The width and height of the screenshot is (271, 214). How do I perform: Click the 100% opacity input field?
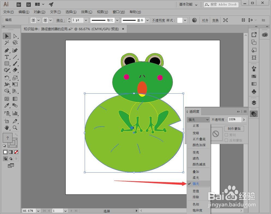click(234, 119)
